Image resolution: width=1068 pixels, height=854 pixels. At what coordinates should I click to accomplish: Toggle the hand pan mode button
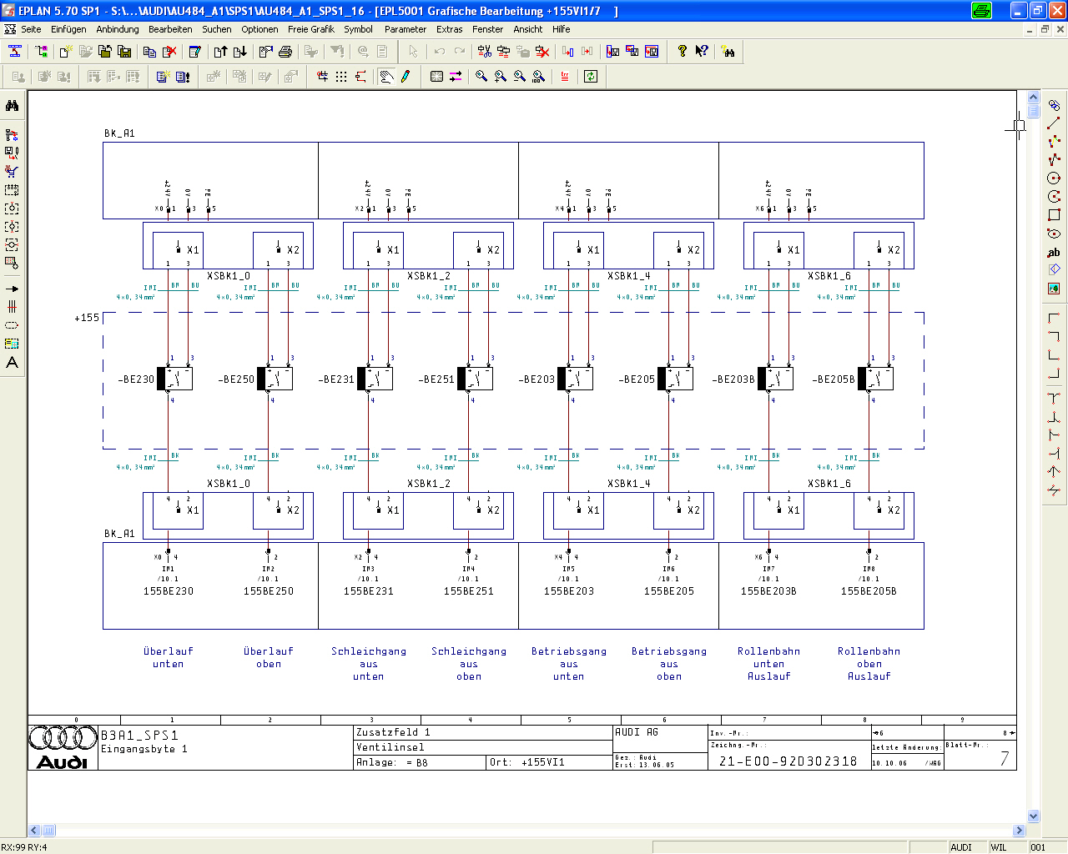(386, 77)
